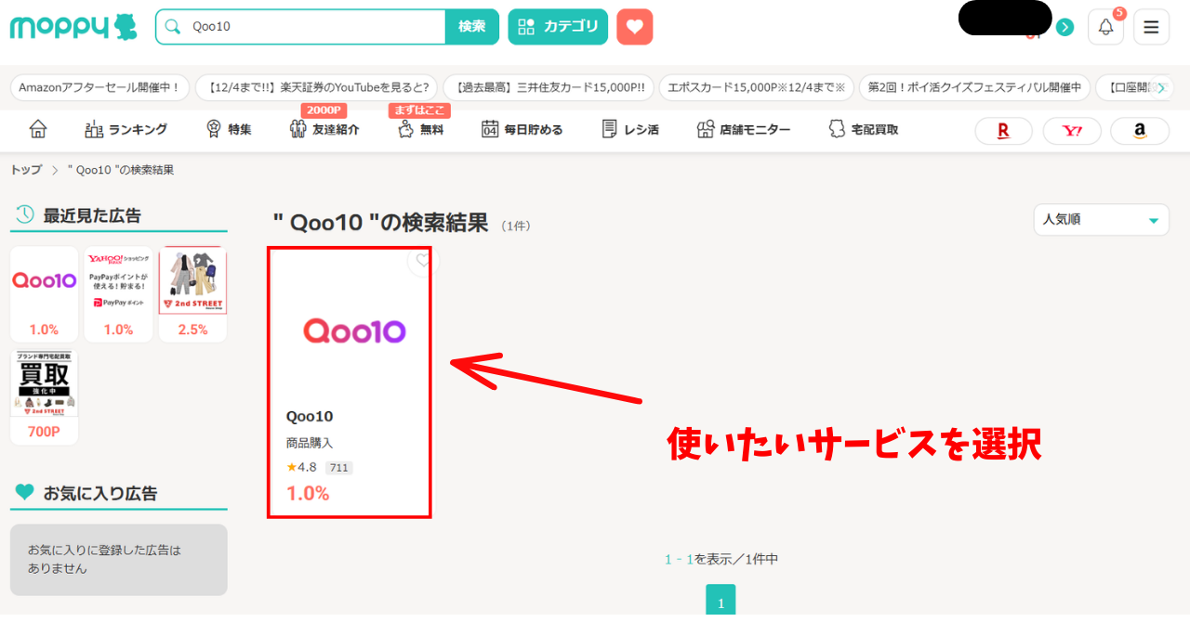The height and width of the screenshot is (622, 1190).
Task: Toggle favorite heart on Qoo10 card
Action: (x=423, y=261)
